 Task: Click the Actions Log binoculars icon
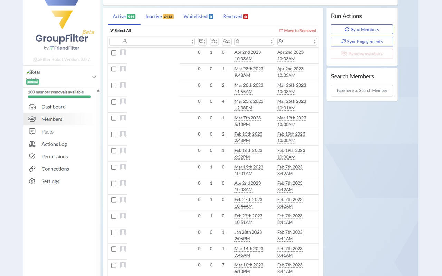point(32,144)
